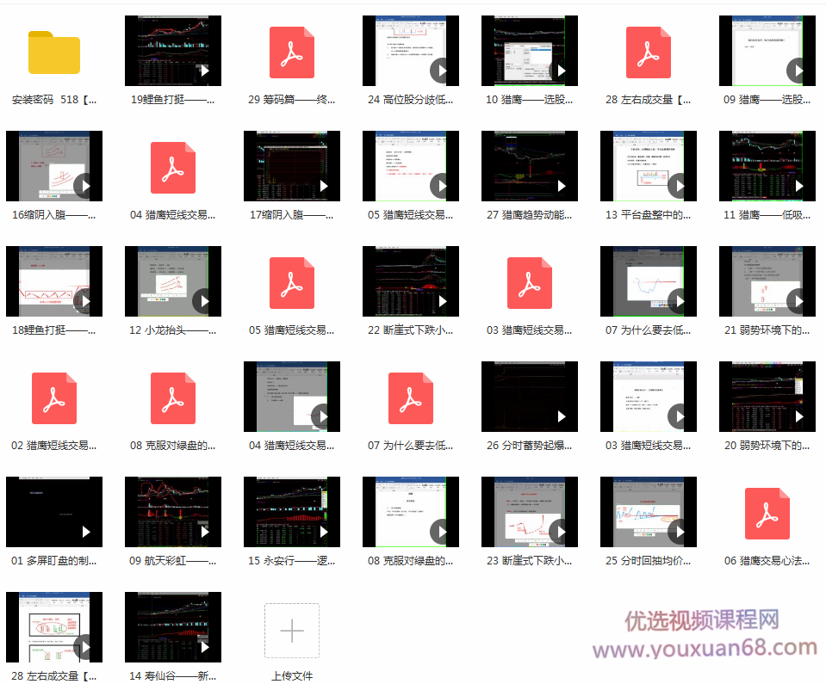Viewport: 826px width, 684px height.
Task: Open the 安装密码 518 folder icon
Action: 53,52
